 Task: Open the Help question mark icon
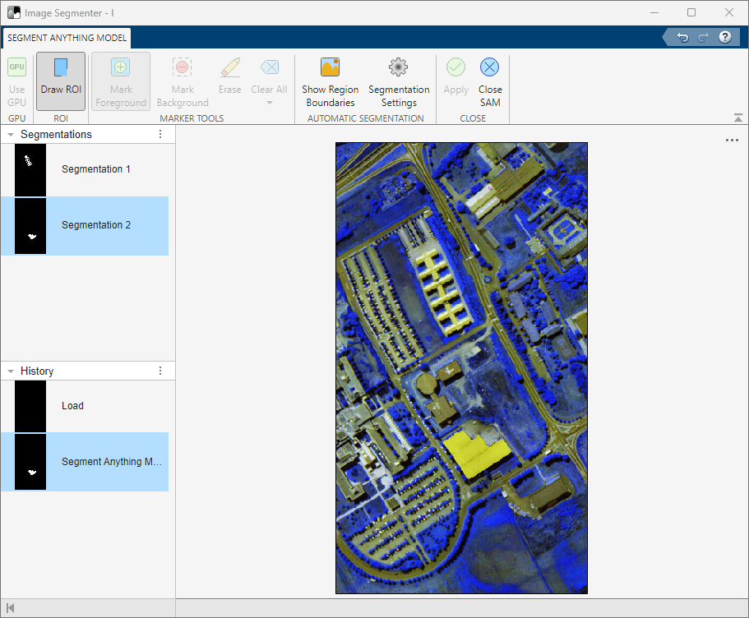click(725, 38)
